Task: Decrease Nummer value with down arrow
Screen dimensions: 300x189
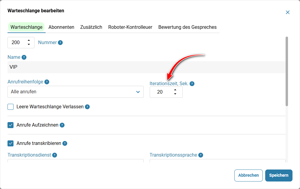Action: click(x=29, y=44)
